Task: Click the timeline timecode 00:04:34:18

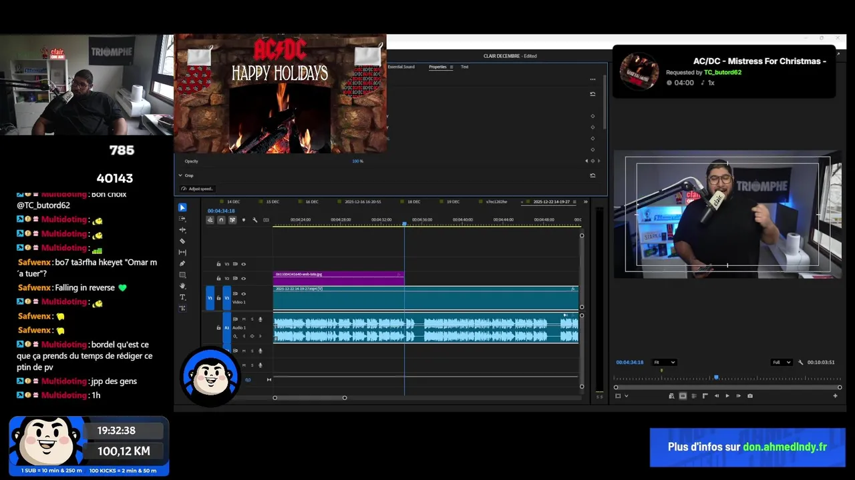Action: (221, 211)
